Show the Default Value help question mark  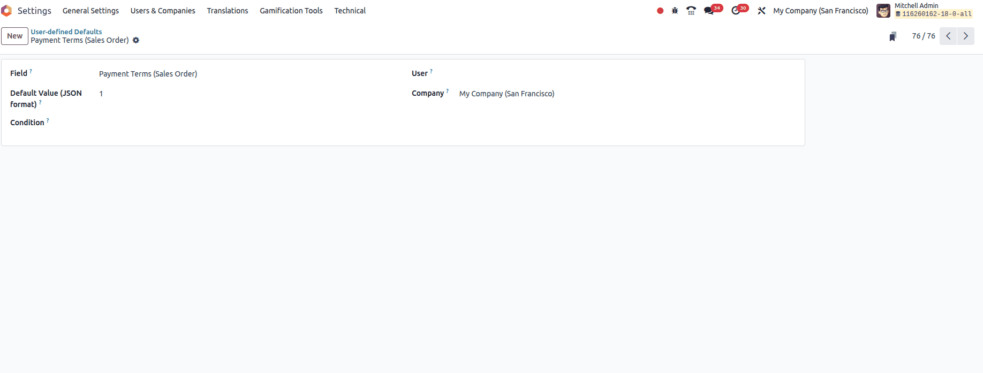point(40,102)
